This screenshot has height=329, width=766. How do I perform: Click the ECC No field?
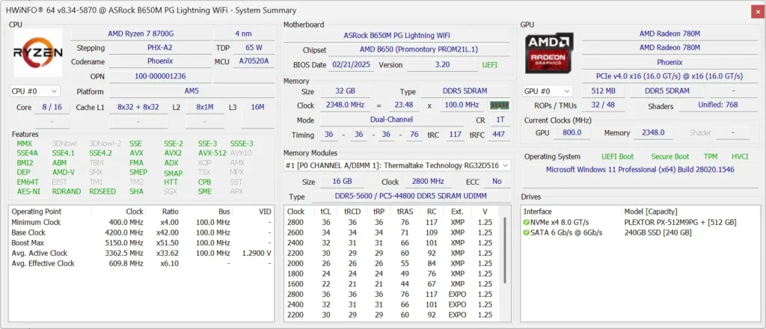[x=497, y=182]
